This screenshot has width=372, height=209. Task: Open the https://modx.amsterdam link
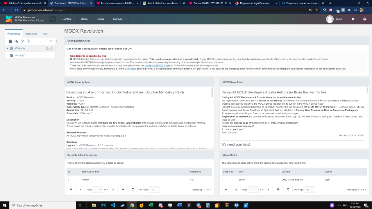(285, 123)
